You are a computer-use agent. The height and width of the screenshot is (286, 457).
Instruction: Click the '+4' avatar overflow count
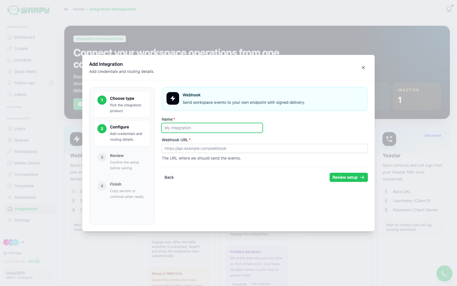(x=22, y=242)
